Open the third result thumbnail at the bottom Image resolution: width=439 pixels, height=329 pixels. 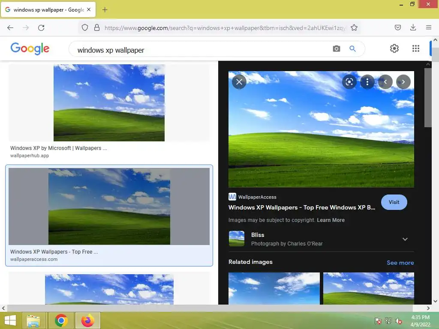pyautogui.click(x=109, y=289)
